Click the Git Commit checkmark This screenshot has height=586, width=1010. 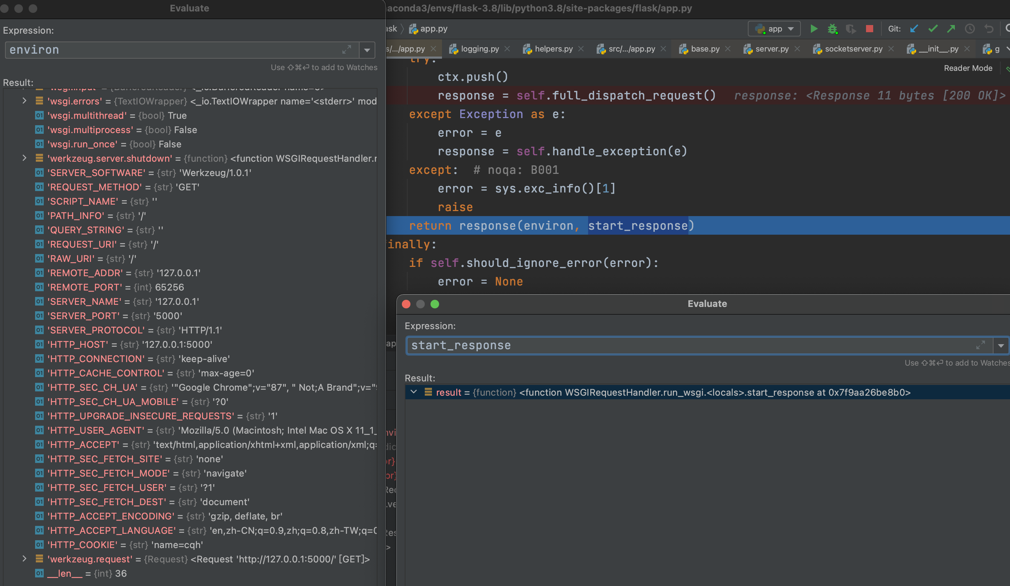[933, 29]
